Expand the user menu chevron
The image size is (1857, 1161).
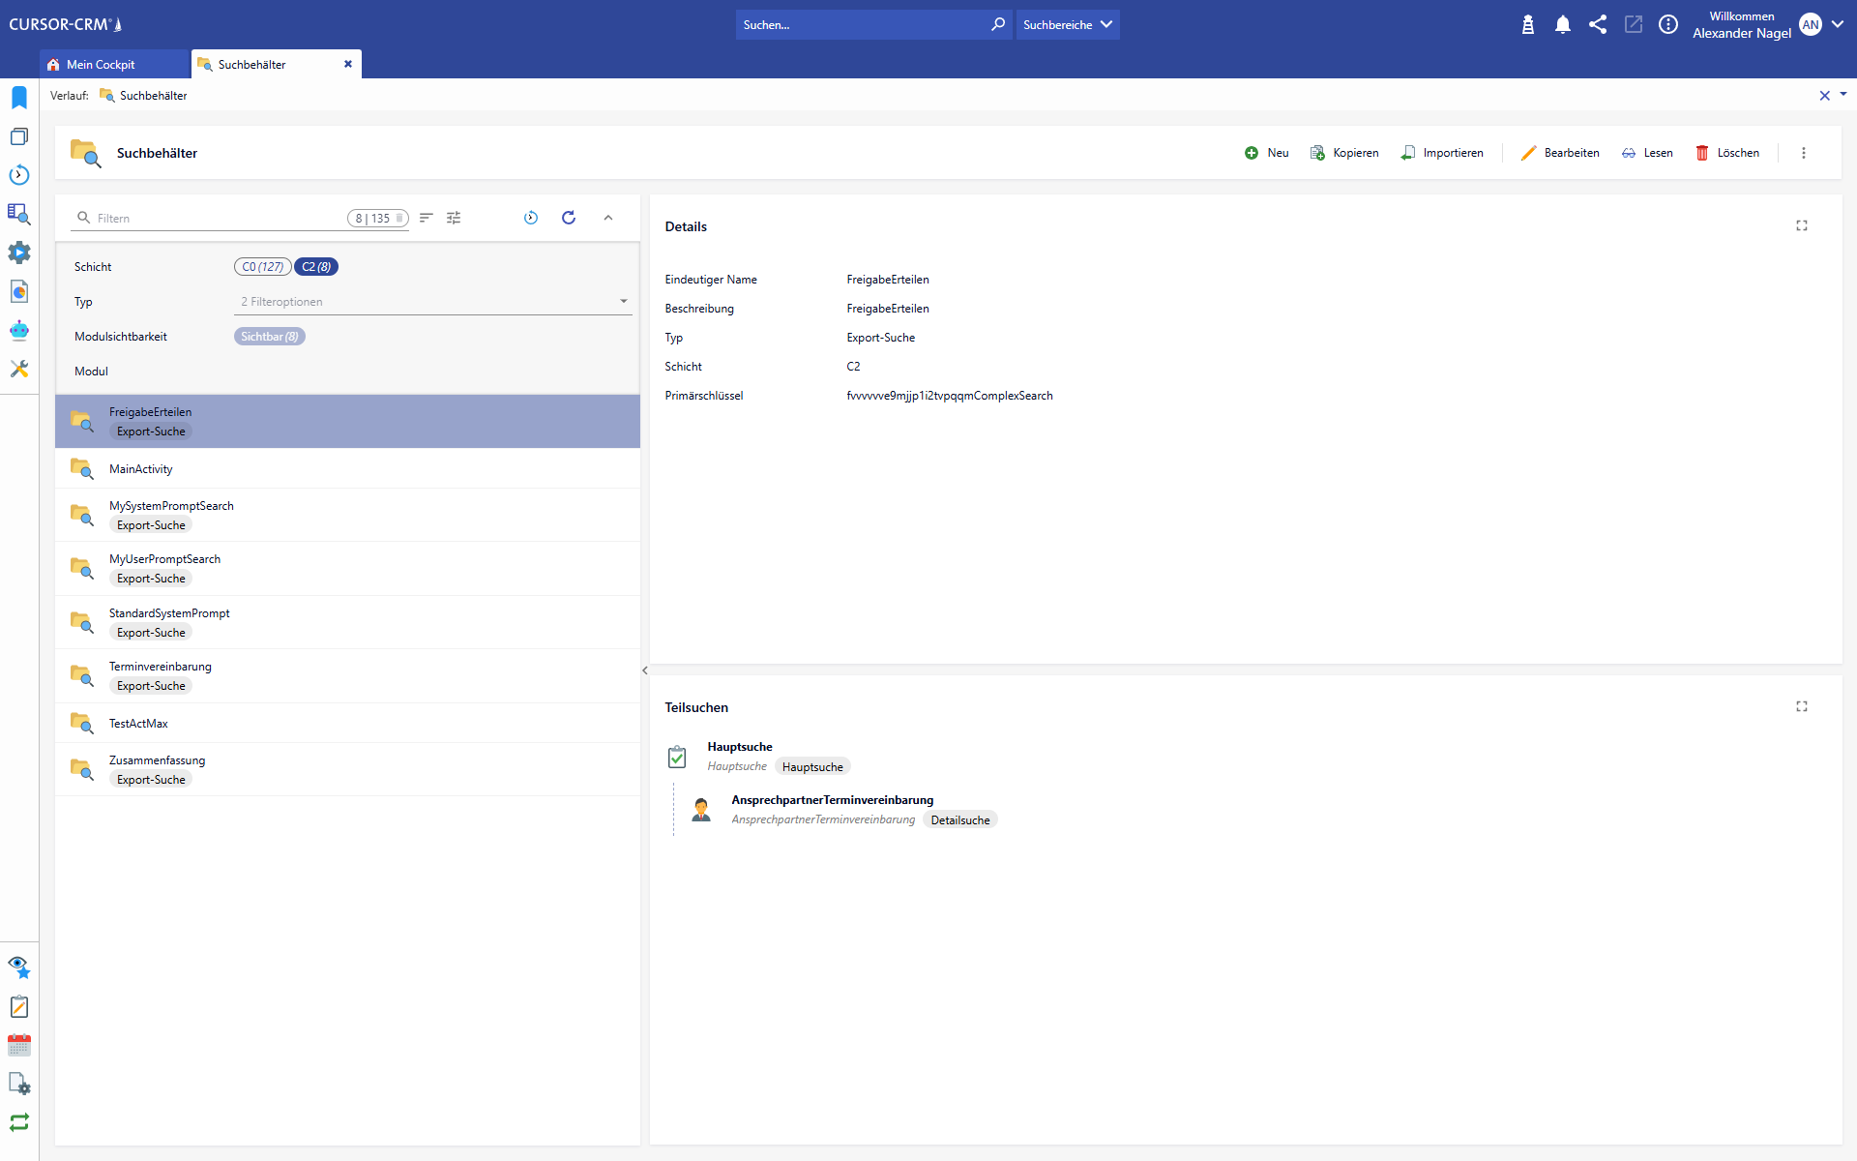coord(1838,24)
